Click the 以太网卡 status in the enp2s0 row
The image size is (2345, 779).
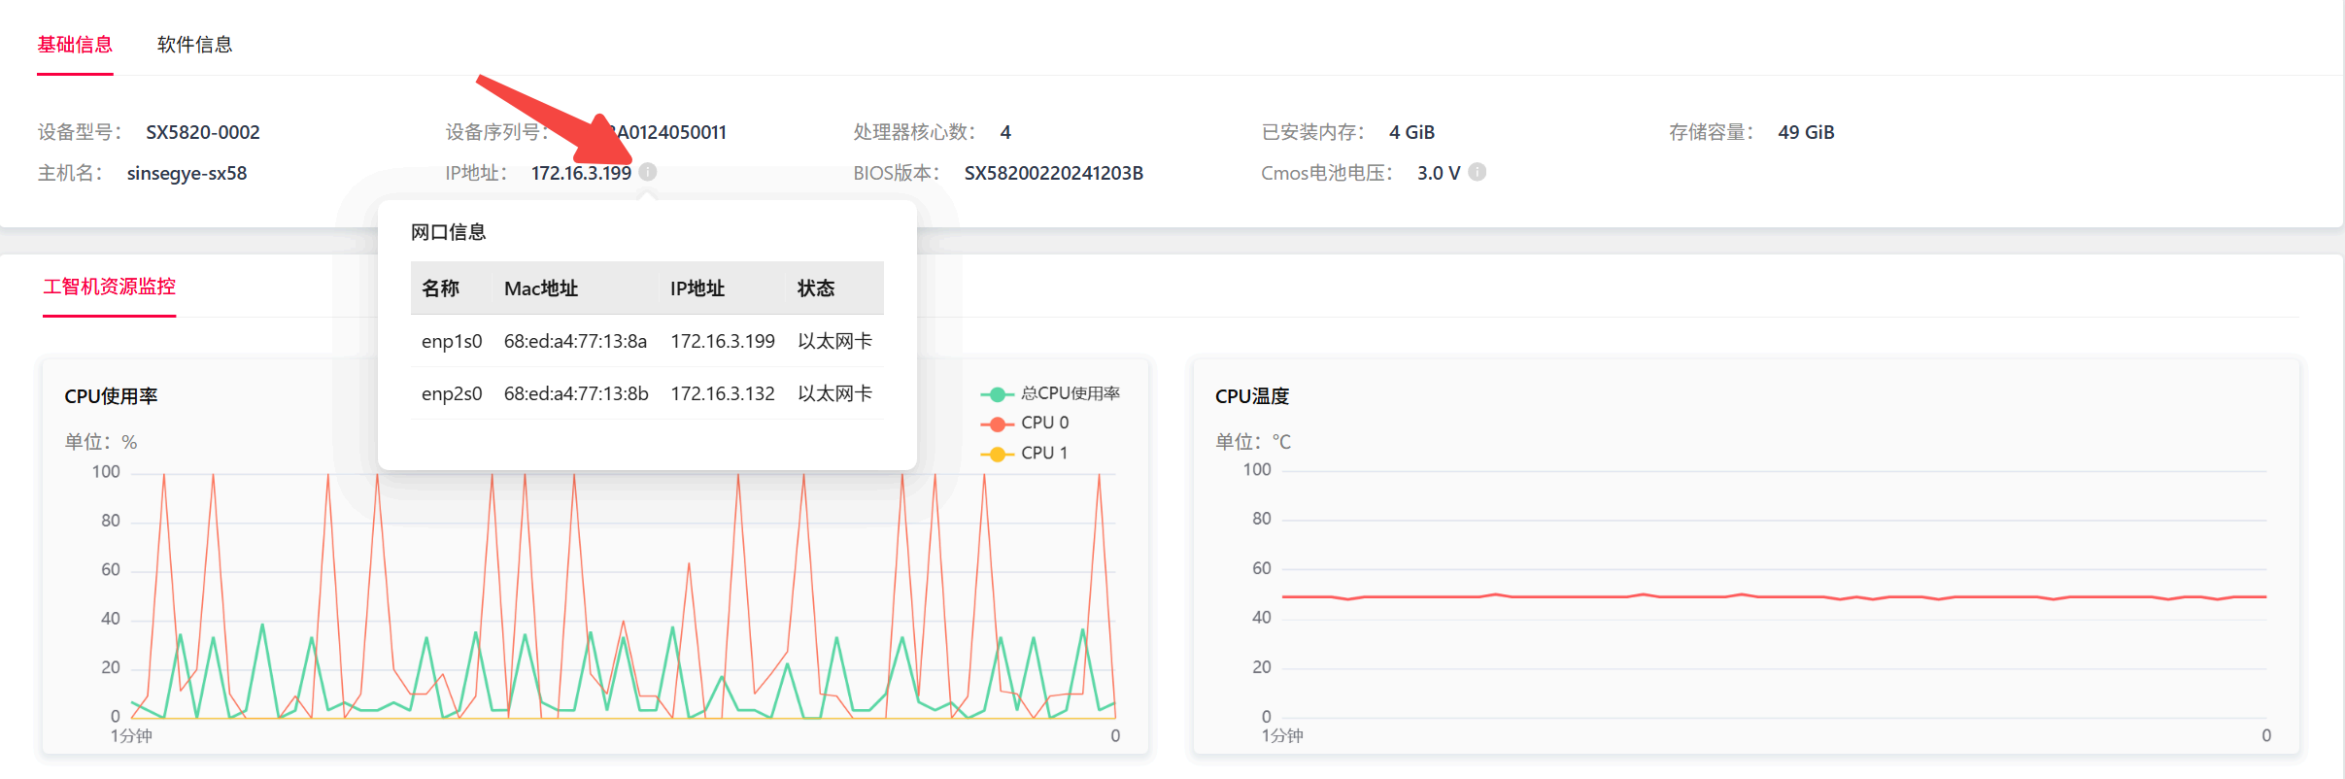[834, 393]
